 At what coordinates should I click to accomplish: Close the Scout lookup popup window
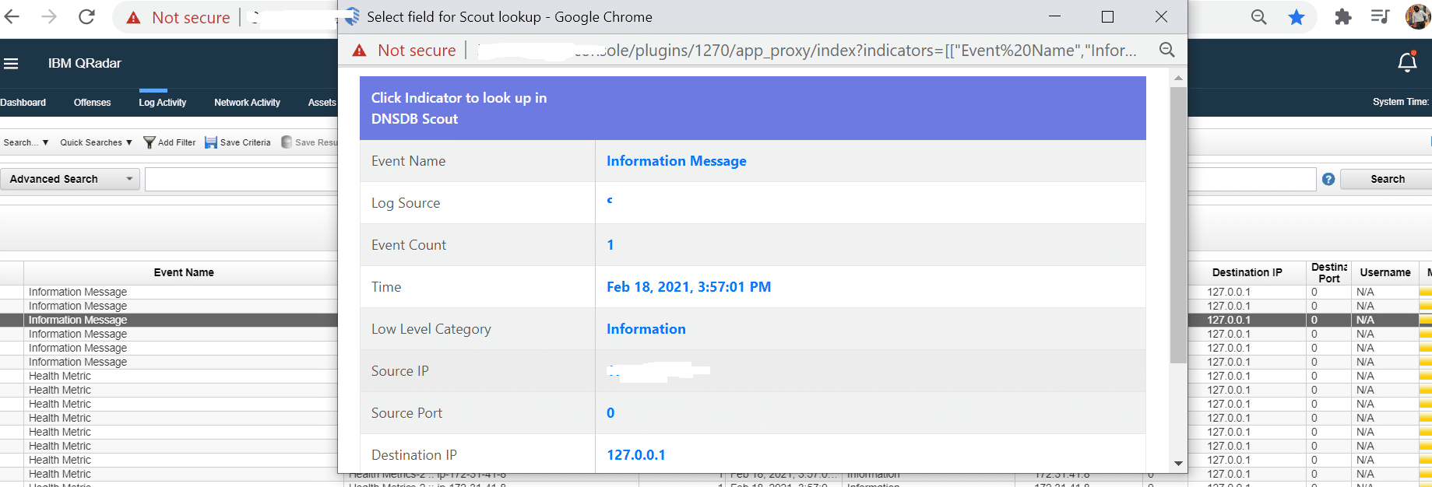pyautogui.click(x=1161, y=16)
